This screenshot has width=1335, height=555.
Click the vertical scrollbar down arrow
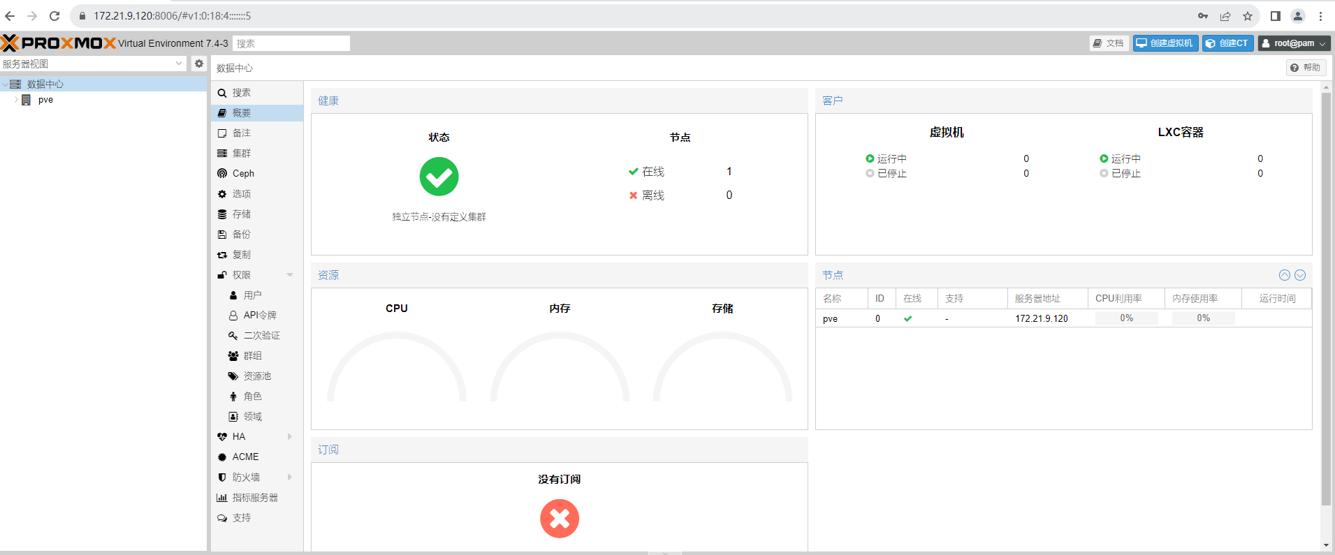click(x=1326, y=545)
